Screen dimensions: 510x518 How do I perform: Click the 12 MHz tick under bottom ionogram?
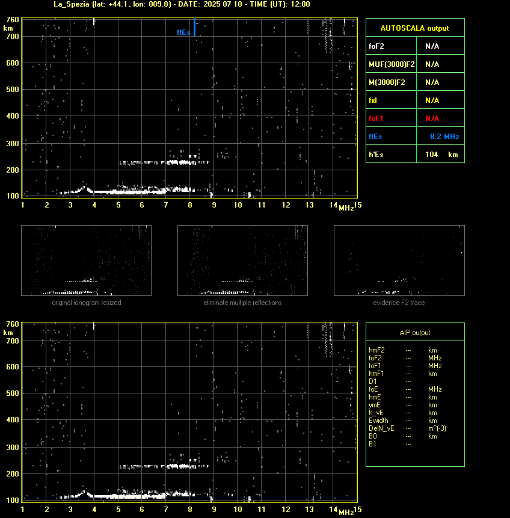coord(286,510)
